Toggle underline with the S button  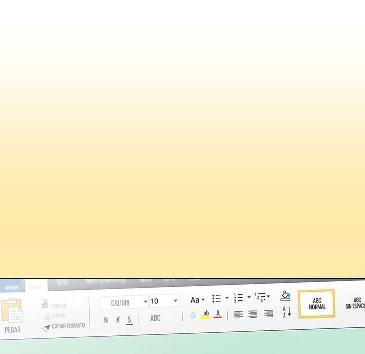[x=129, y=319]
